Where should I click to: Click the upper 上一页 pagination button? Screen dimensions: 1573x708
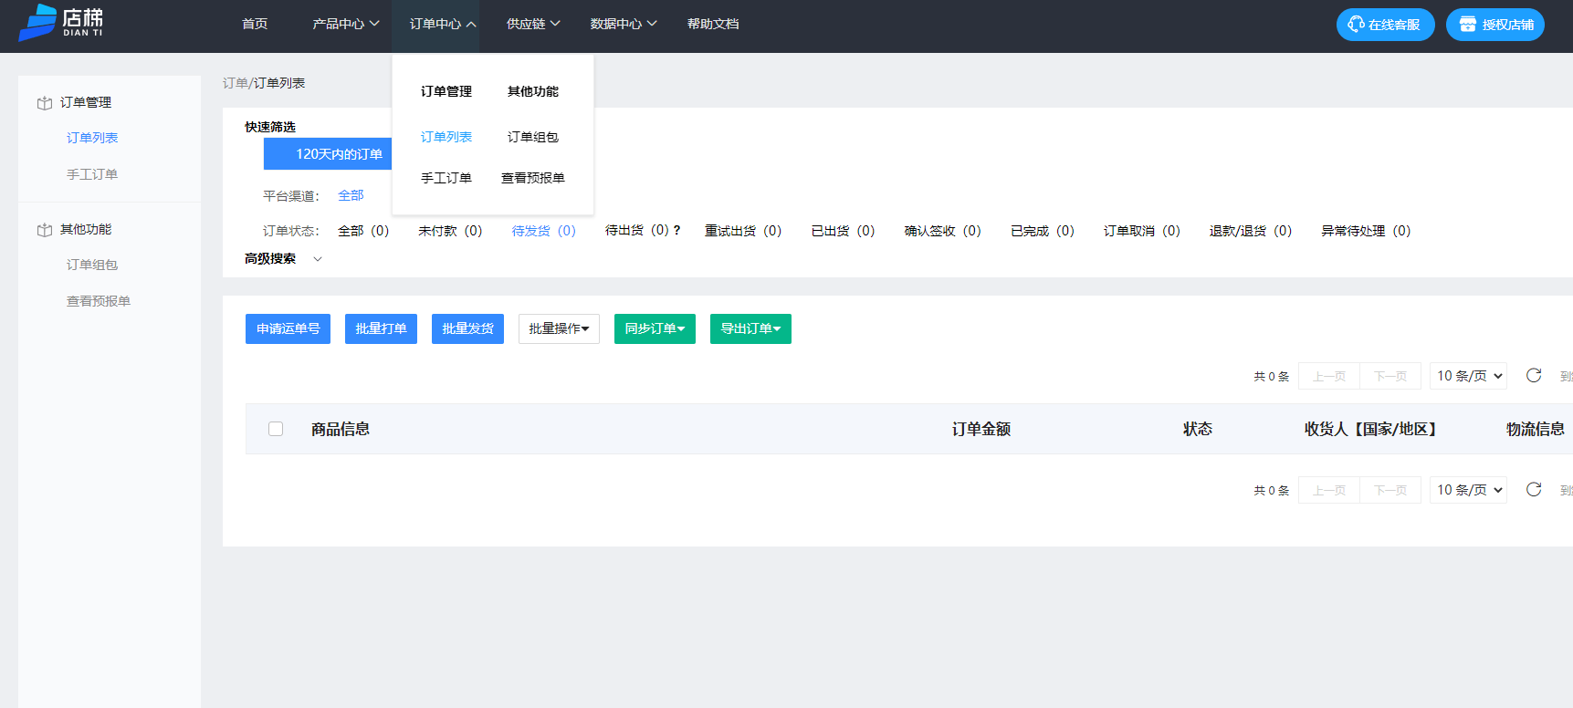1329,376
